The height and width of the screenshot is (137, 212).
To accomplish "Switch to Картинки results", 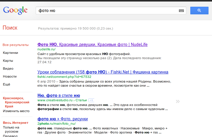I will coord(11,53).
